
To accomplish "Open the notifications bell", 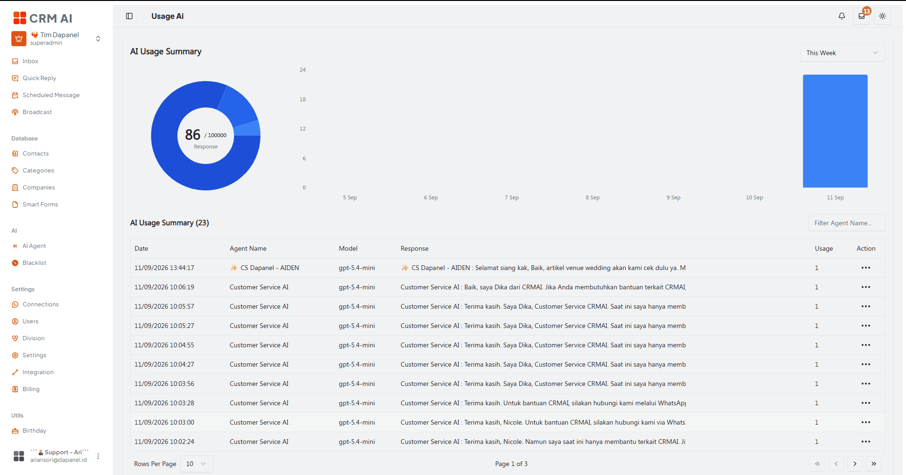I will tap(842, 16).
